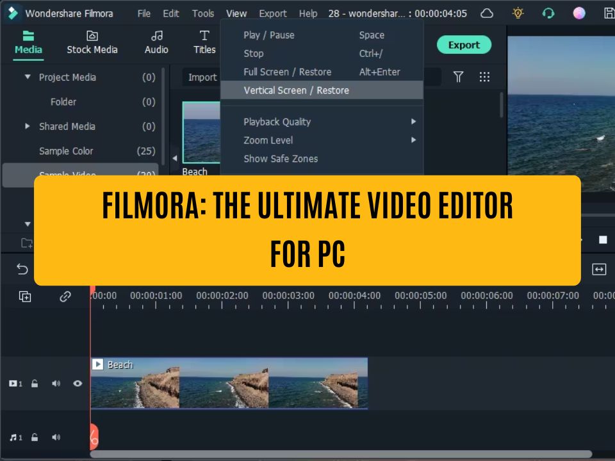Open the headset support icon
615x461 pixels.
[548, 13]
